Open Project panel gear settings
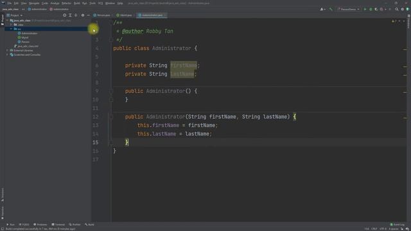The image size is (411, 231). tap(83, 15)
